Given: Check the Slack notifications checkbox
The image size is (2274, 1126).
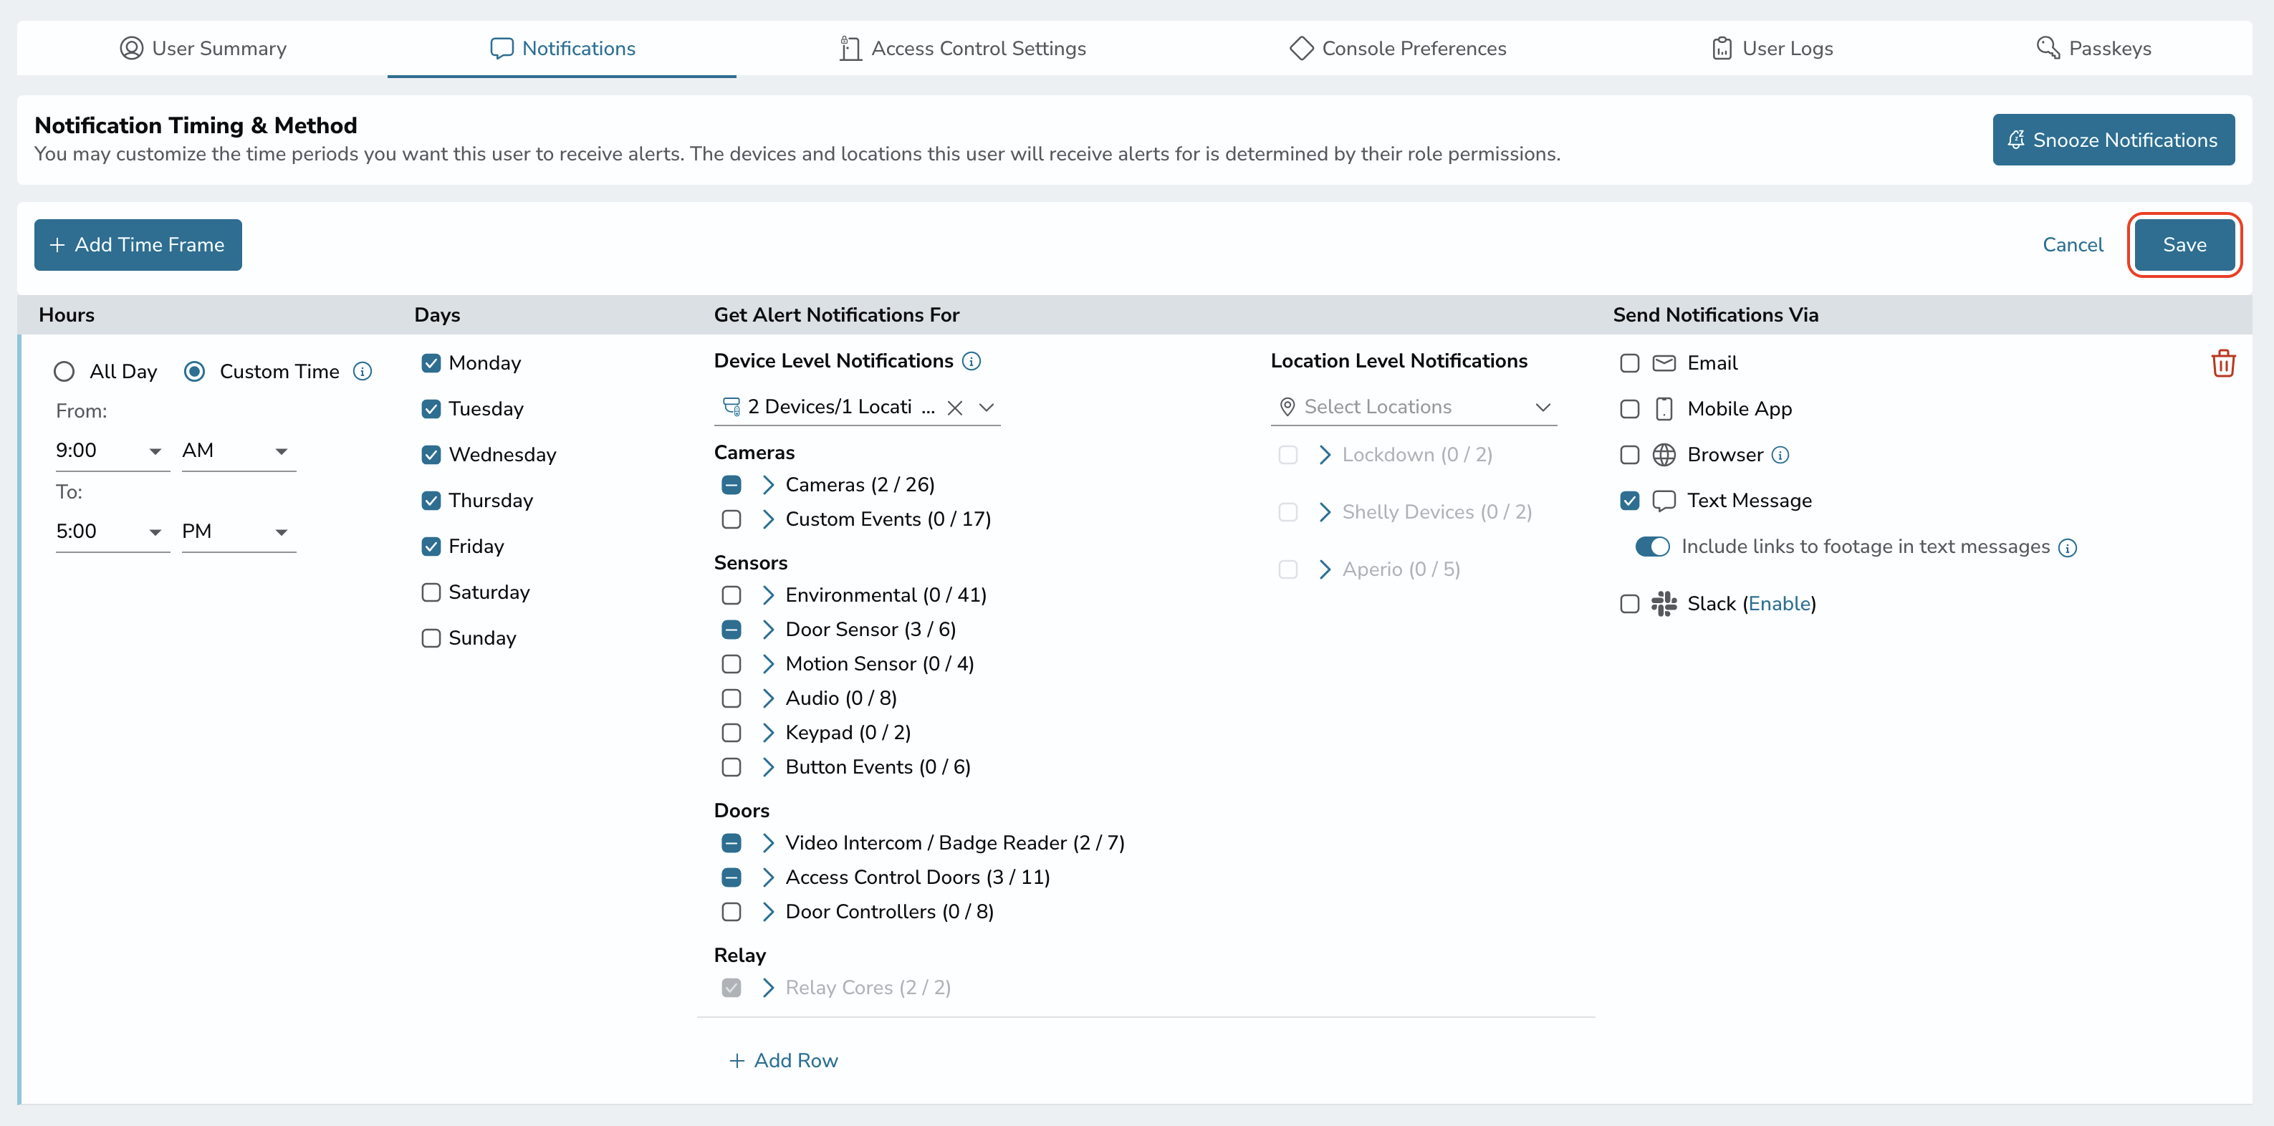Looking at the screenshot, I should pos(1630,604).
